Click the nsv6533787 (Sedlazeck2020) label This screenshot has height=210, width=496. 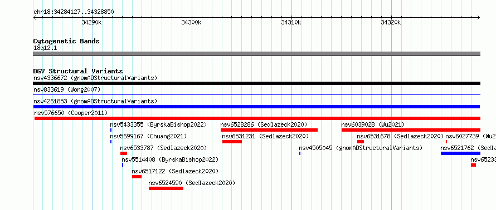pyautogui.click(x=163, y=148)
